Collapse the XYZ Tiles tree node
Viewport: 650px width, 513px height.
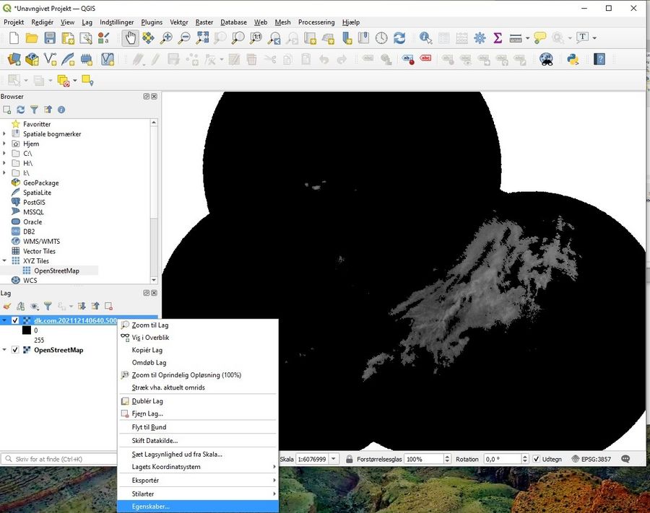pyautogui.click(x=5, y=261)
